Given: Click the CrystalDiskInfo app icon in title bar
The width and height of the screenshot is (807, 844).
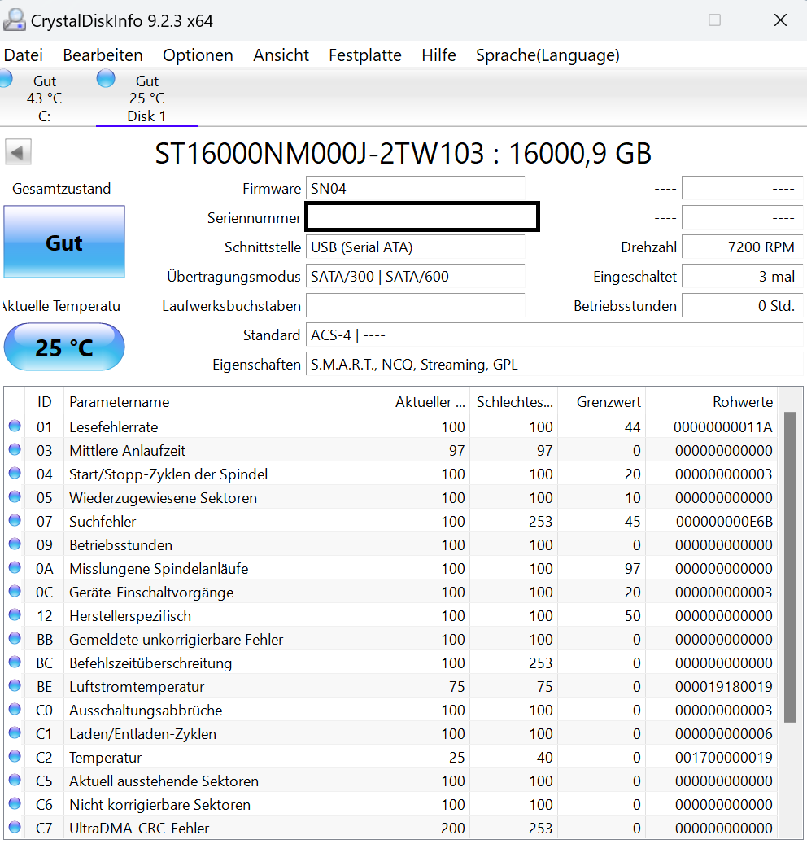Looking at the screenshot, I should coord(14,20).
